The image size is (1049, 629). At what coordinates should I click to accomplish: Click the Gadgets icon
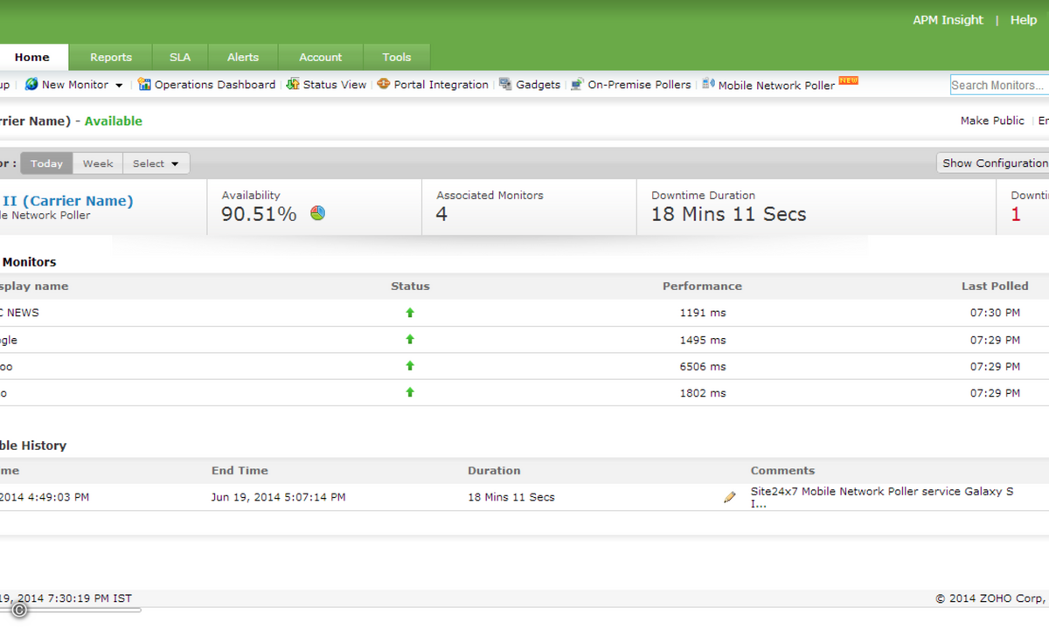(x=506, y=84)
